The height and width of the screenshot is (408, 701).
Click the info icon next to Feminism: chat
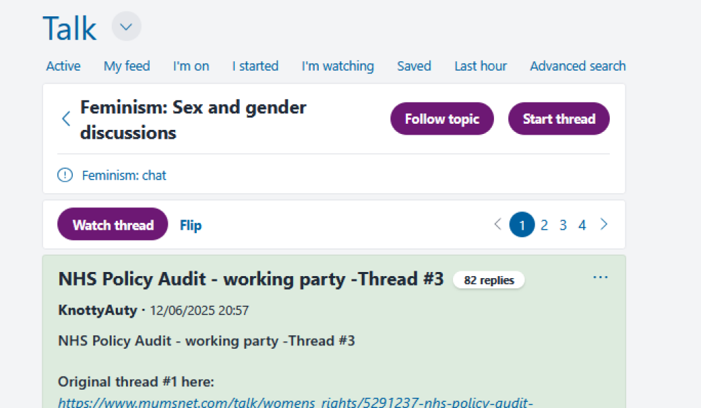64,175
